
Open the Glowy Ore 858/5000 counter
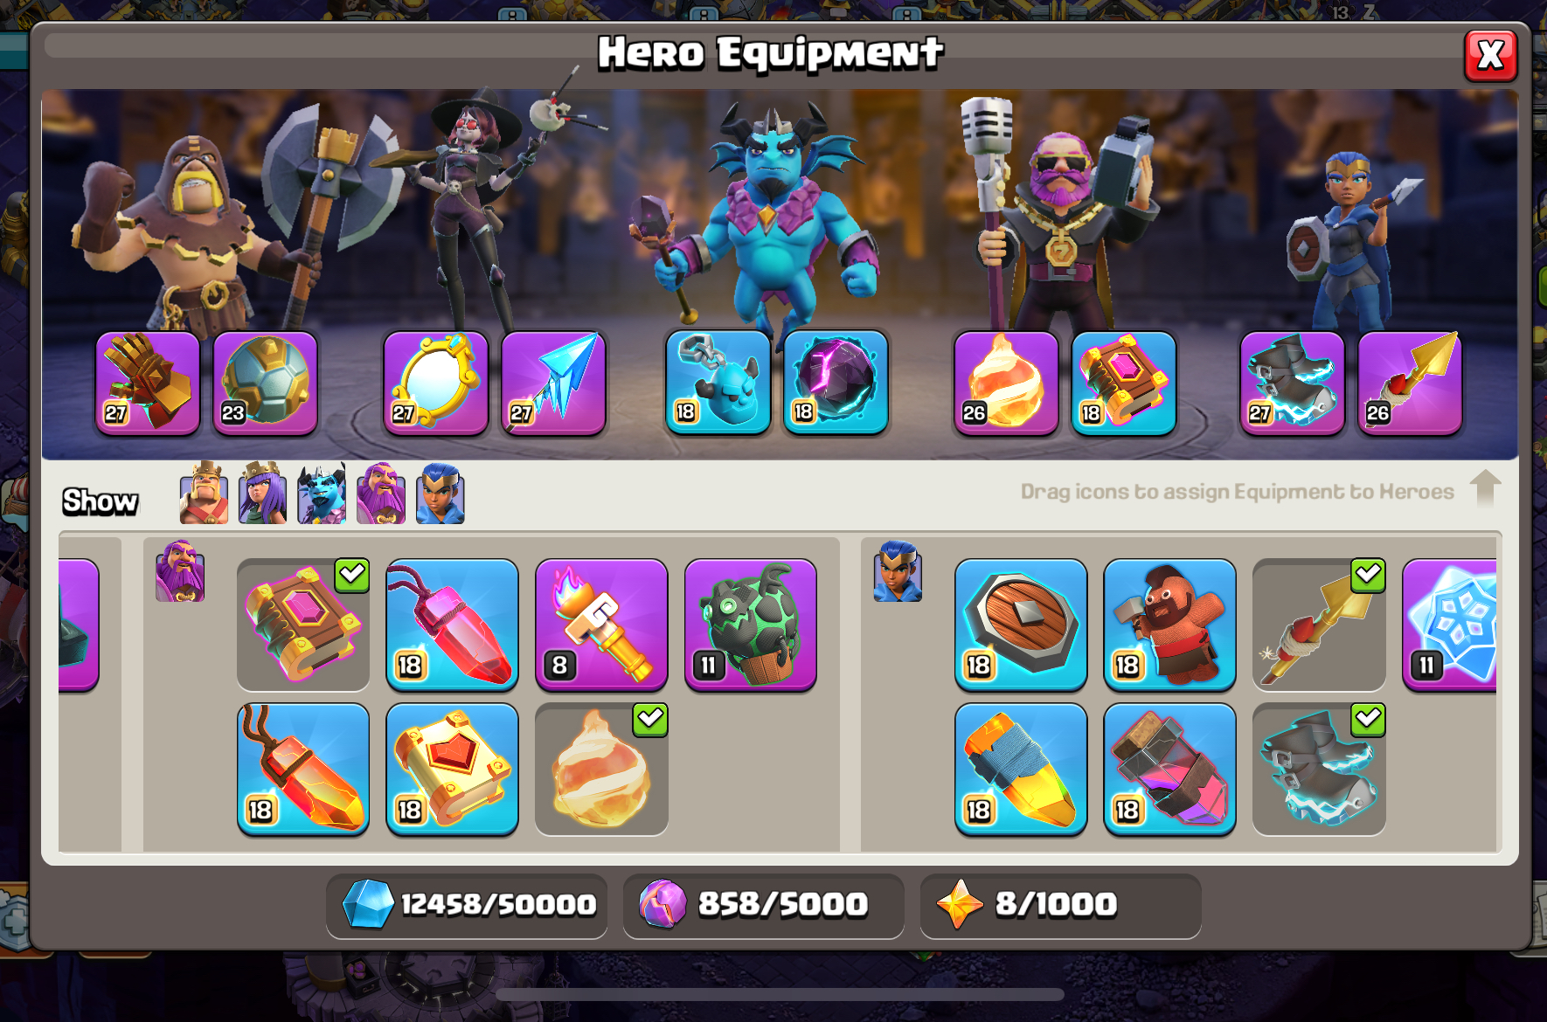(764, 905)
